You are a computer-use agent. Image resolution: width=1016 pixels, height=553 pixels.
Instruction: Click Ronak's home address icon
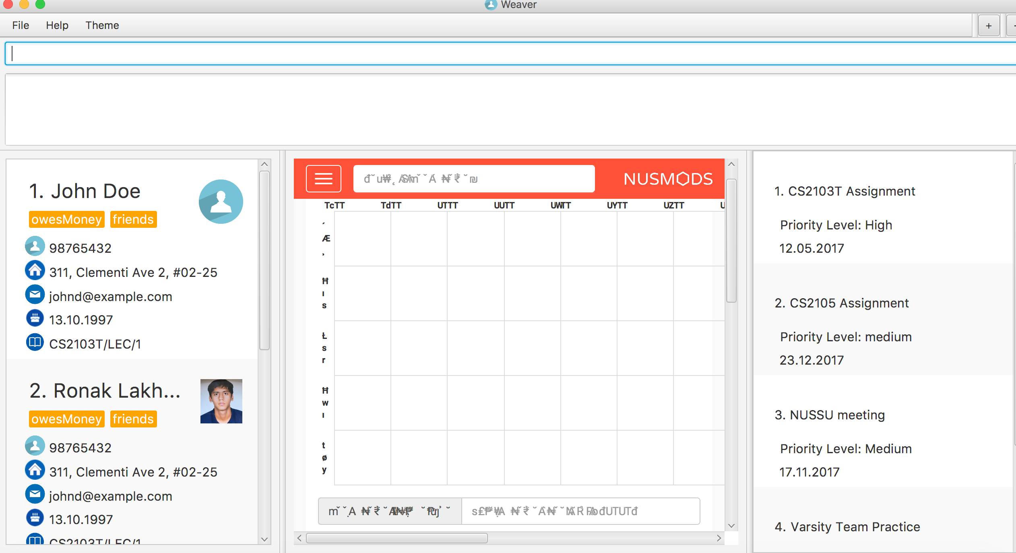(35, 470)
